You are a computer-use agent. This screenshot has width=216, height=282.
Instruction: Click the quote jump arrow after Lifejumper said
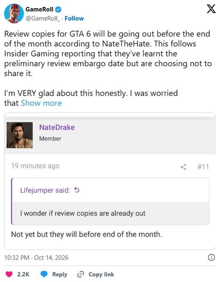tap(77, 190)
